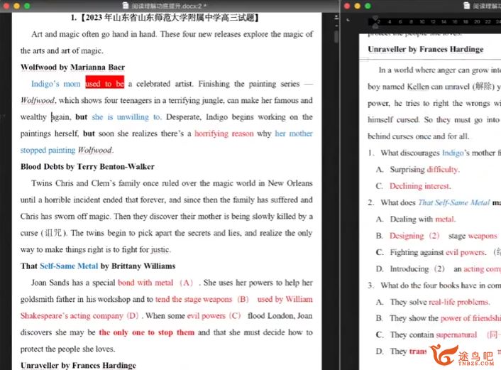Click option 'C. They contain supernatural'

[x=426, y=335]
